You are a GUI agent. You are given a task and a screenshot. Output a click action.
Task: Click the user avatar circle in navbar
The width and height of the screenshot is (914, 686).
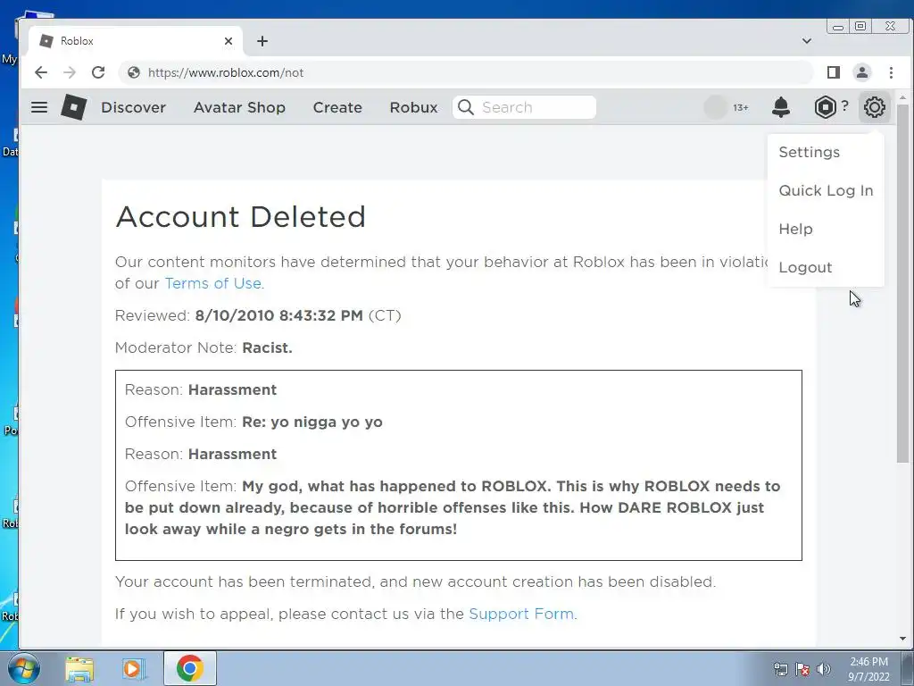[715, 107]
